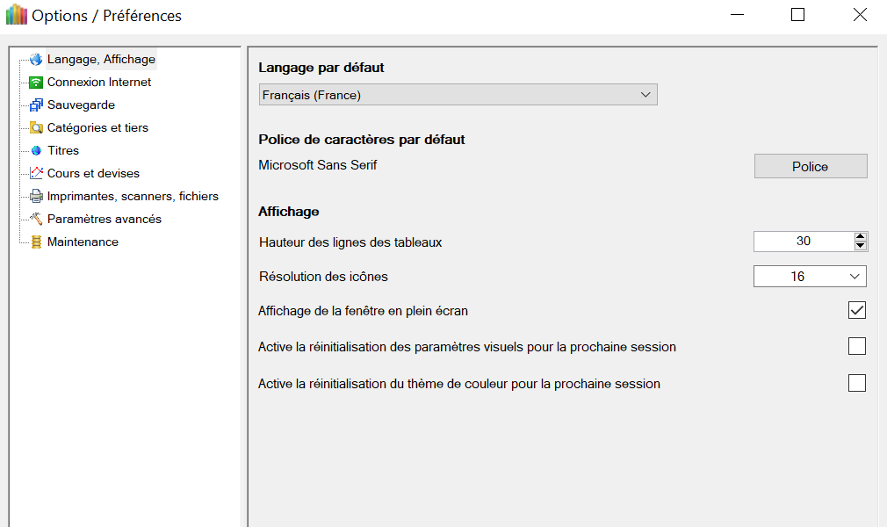Screen dimensions: 887x527
Task: Select Connexion Internet in the settings tree
Action: point(98,83)
